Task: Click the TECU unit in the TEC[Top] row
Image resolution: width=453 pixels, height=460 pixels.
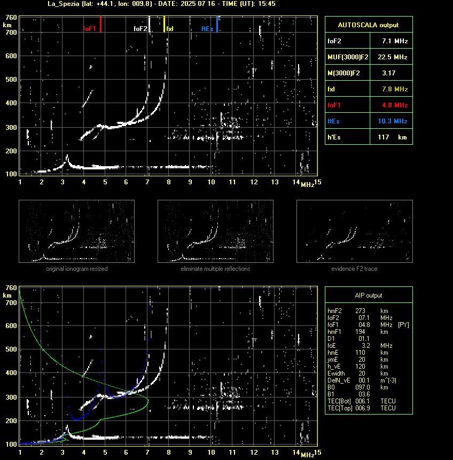Action: (x=388, y=408)
